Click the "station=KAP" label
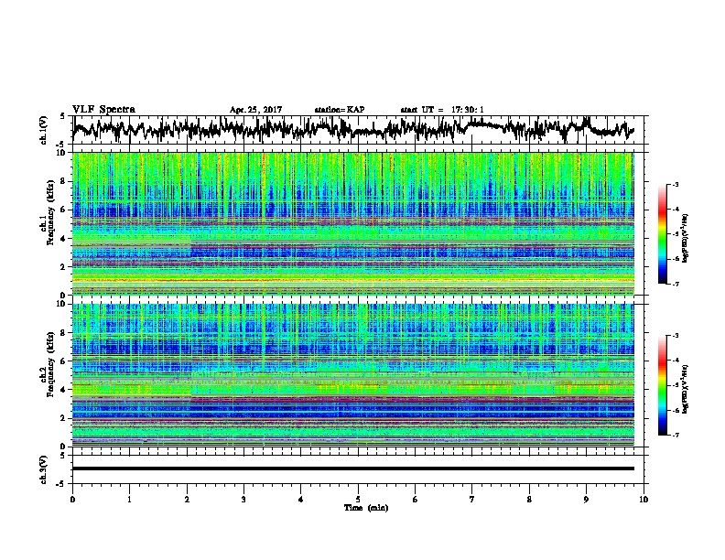The image size is (725, 560). pyautogui.click(x=340, y=110)
